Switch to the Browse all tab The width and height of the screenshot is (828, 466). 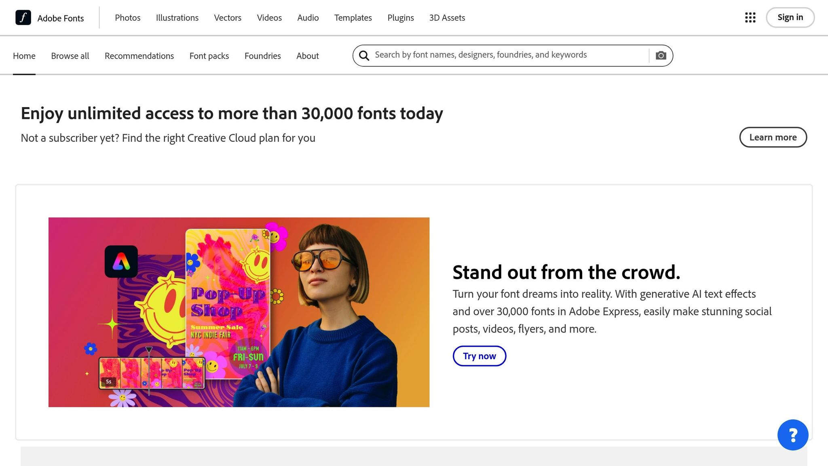point(70,56)
